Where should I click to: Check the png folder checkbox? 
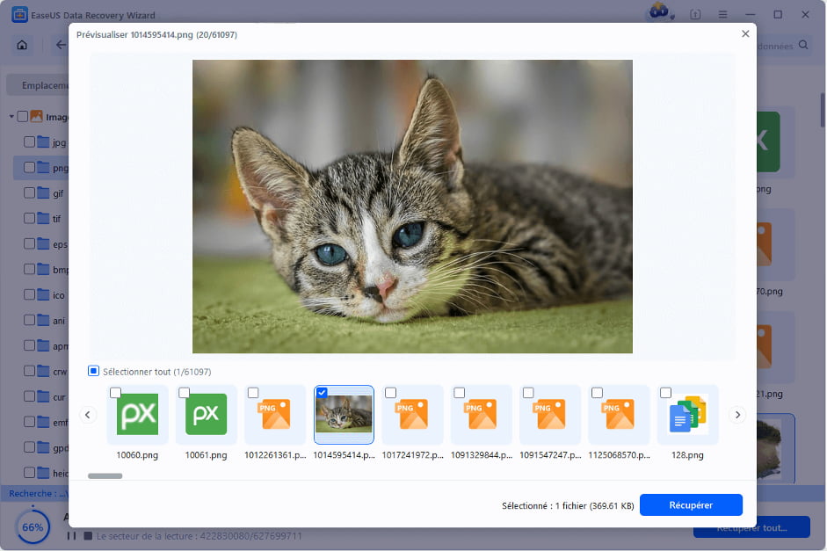[x=30, y=167]
